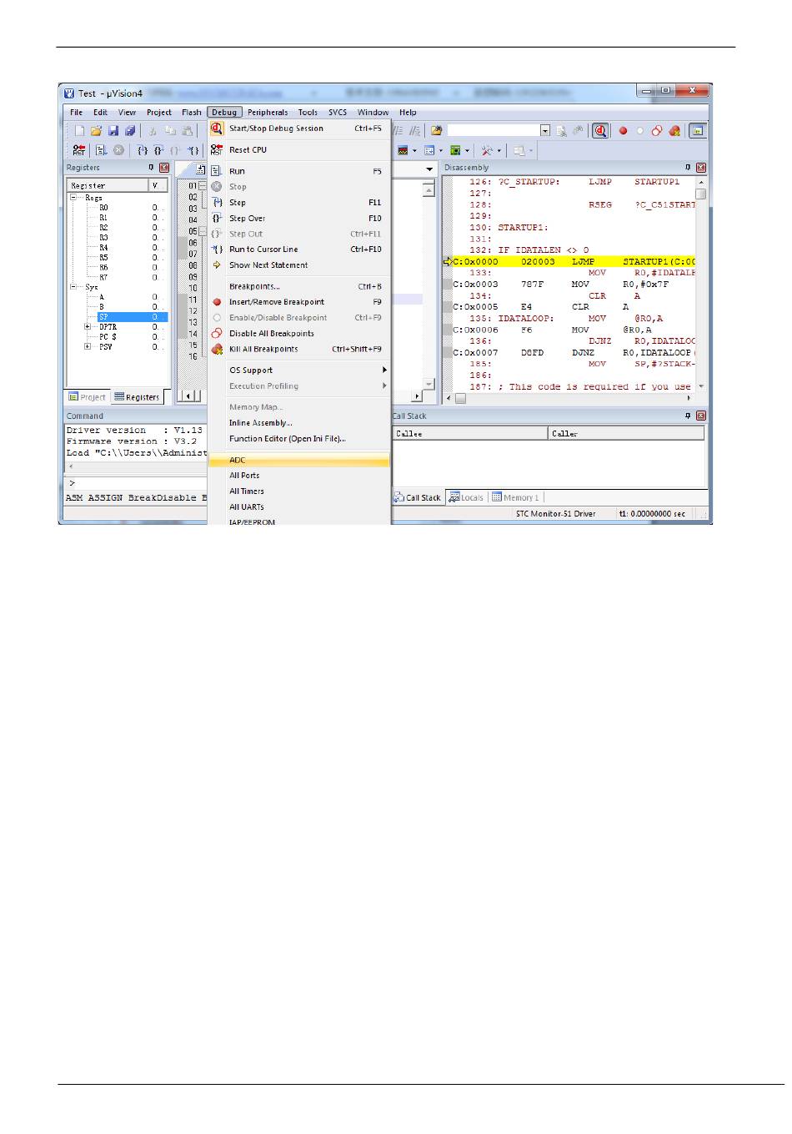
Task: Click the Reset CPU toolbar icon
Action: 78,150
